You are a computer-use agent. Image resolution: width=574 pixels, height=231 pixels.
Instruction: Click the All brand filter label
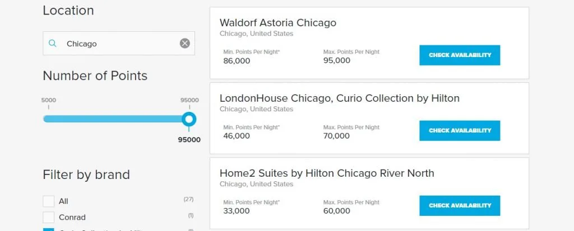coord(63,201)
